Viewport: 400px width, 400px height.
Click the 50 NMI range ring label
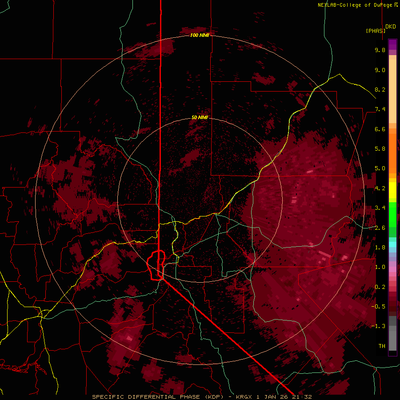tap(200, 117)
